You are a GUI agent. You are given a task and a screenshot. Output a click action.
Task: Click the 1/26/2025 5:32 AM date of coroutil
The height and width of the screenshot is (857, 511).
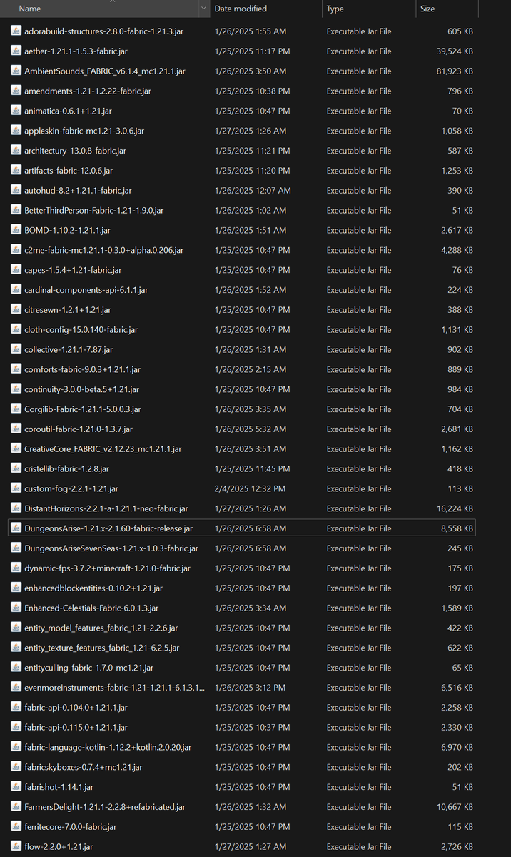click(251, 429)
